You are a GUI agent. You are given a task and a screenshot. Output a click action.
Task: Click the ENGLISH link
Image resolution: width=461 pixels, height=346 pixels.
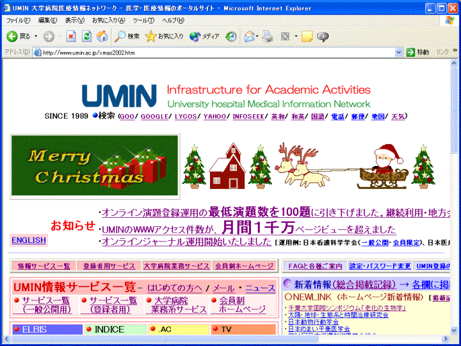[x=29, y=241]
